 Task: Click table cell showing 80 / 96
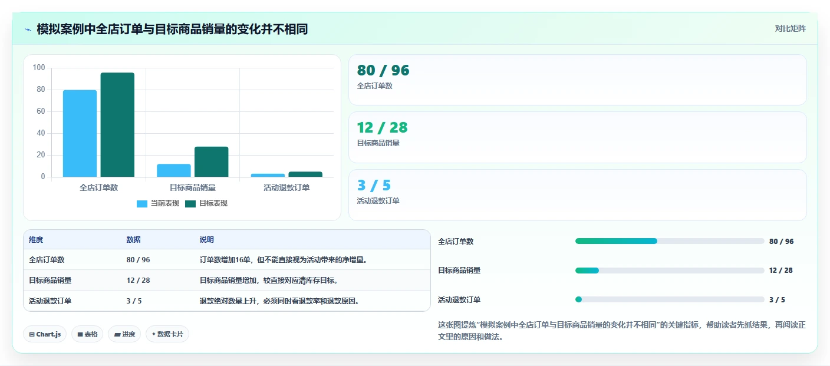tap(138, 260)
